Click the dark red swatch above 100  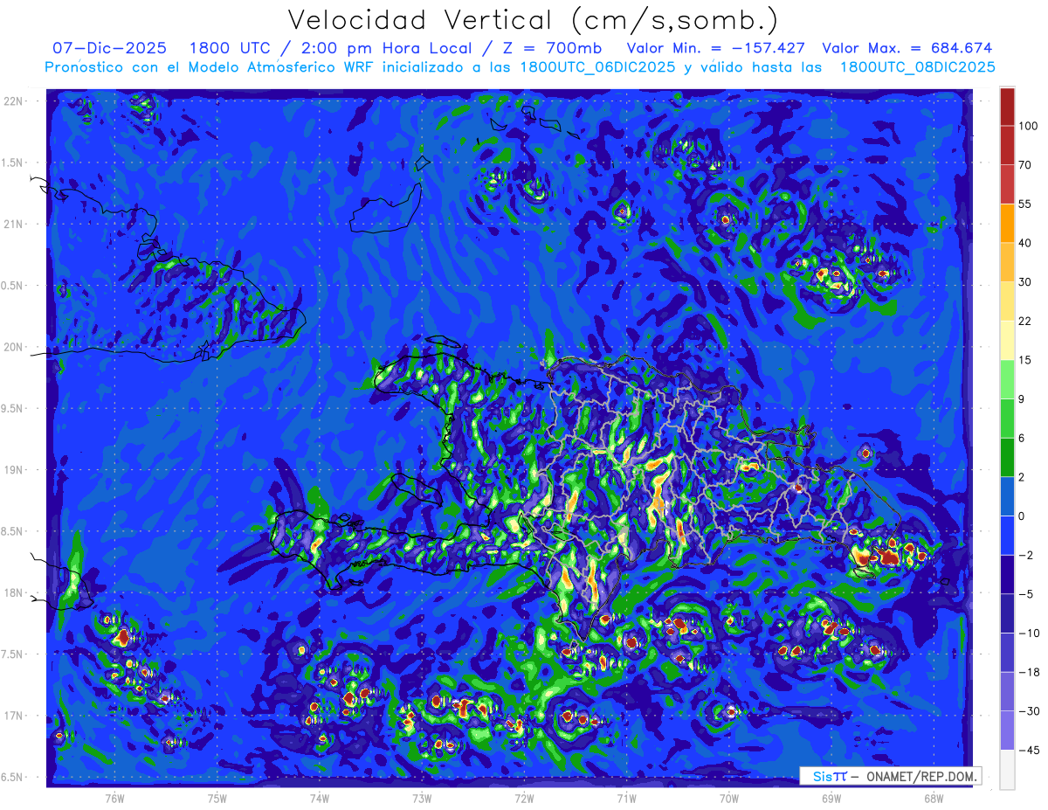tap(1007, 107)
